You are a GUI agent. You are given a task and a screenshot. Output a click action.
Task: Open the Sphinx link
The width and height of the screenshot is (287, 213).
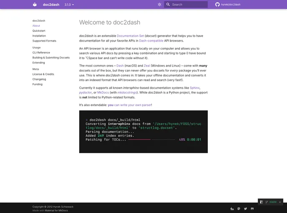(194, 88)
